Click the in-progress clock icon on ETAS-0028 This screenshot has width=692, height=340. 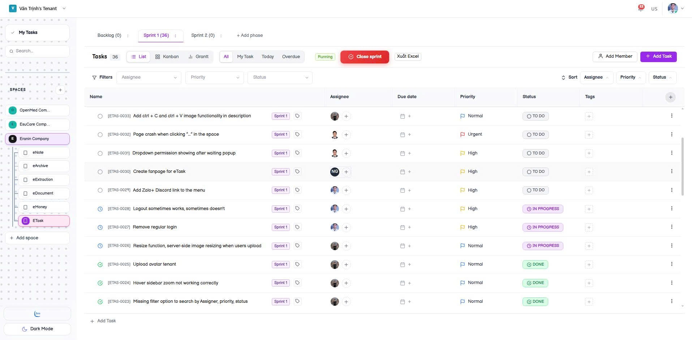point(100,209)
